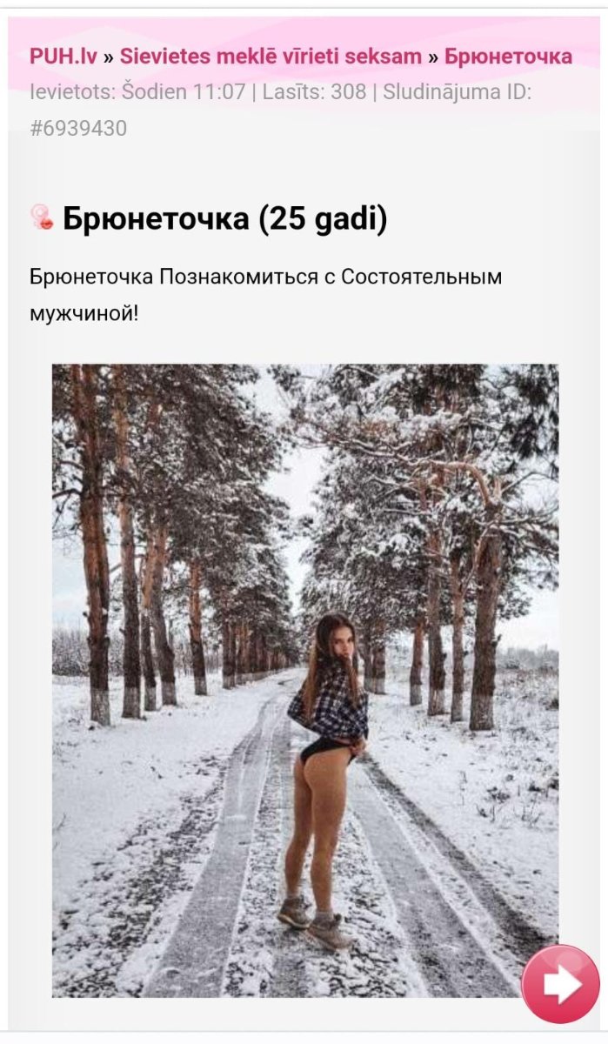Click the description line 'Брюнеточка Познакомиться с Состоятельным'
608x1044 pixels.
click(x=266, y=278)
